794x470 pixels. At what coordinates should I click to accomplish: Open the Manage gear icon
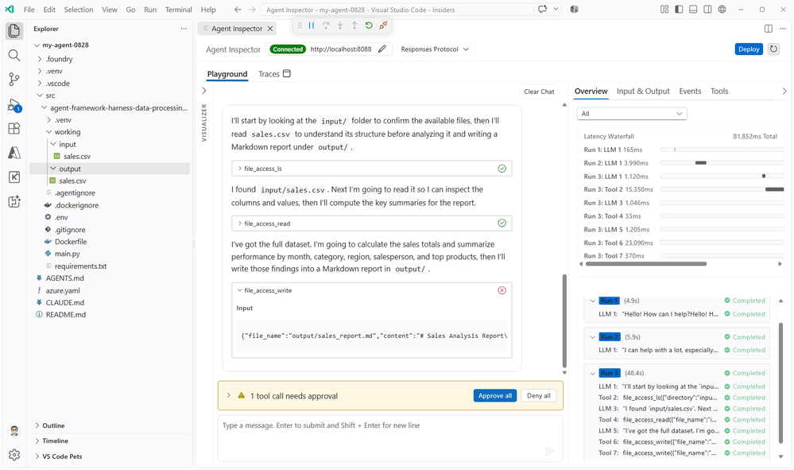[14, 455]
